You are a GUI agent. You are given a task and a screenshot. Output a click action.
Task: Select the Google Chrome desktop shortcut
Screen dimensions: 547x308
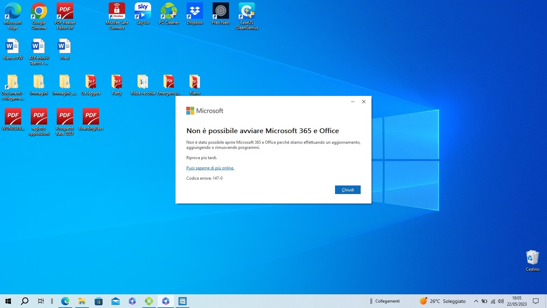pos(39,16)
